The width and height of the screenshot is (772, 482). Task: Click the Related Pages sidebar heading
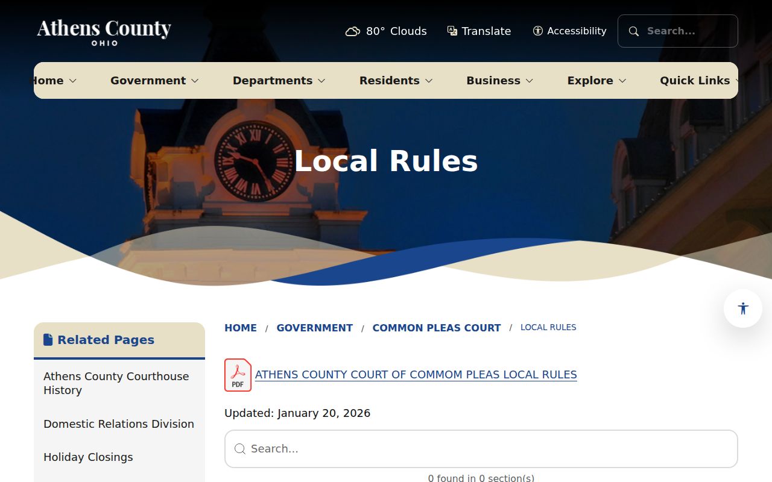[106, 340]
